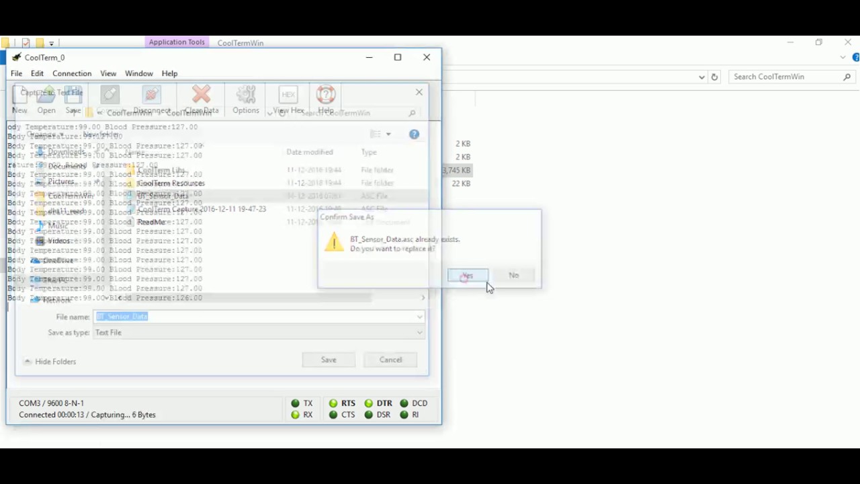Click the DSR status LED
The width and height of the screenshot is (860, 484).
pyautogui.click(x=368, y=415)
